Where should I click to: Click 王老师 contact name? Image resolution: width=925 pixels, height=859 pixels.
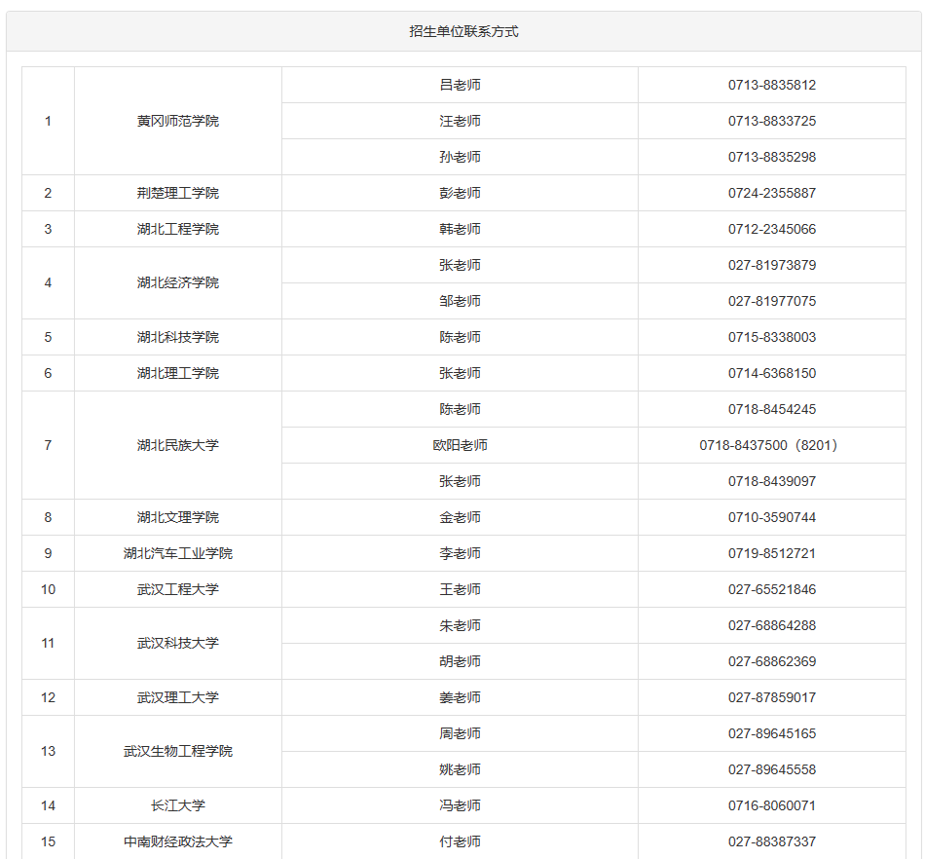pos(460,589)
